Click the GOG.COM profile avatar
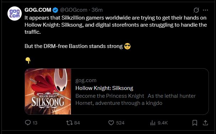The image size is (216, 134). pos(15,14)
